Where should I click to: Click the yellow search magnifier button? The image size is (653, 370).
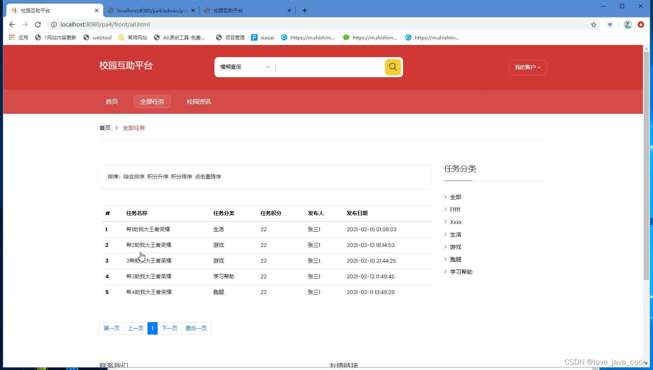click(x=393, y=67)
